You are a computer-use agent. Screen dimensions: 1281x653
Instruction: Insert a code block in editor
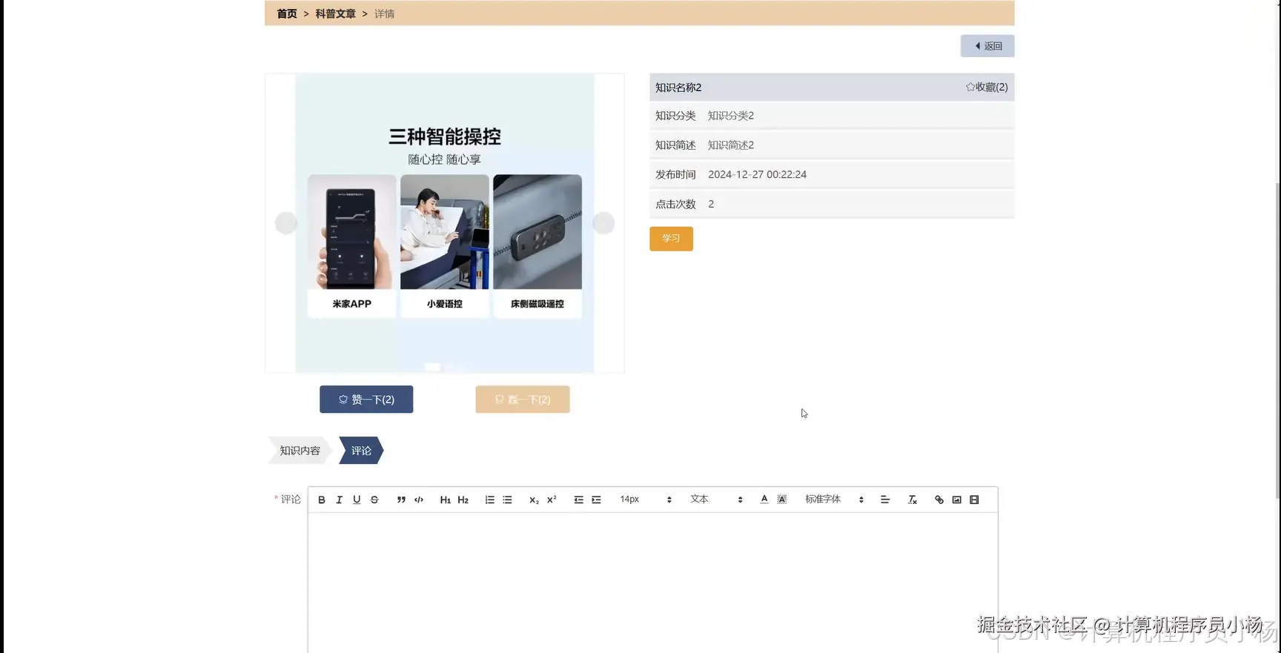pos(419,500)
